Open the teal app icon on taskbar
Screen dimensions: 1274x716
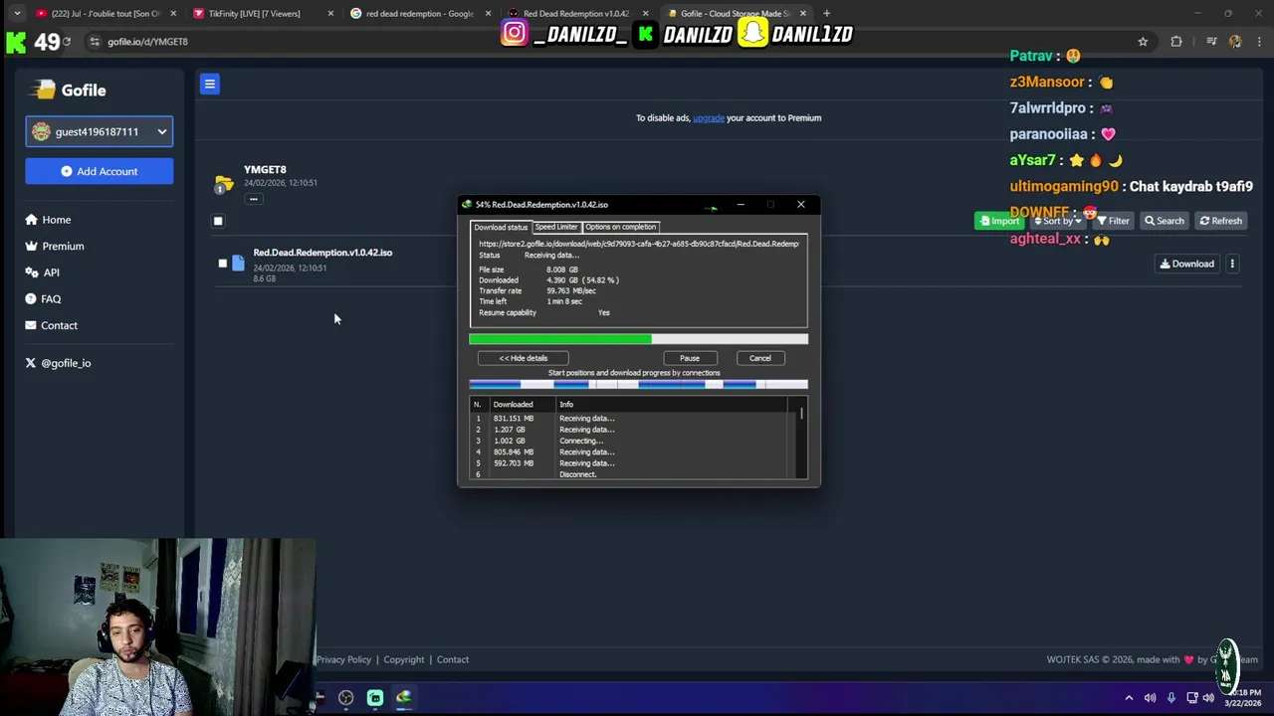375,698
